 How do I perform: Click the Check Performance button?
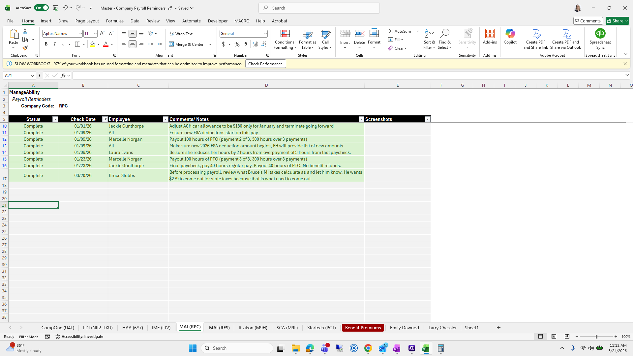pyautogui.click(x=265, y=64)
